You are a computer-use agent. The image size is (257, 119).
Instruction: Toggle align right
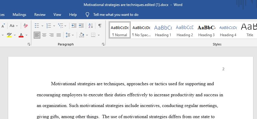pos(51,35)
